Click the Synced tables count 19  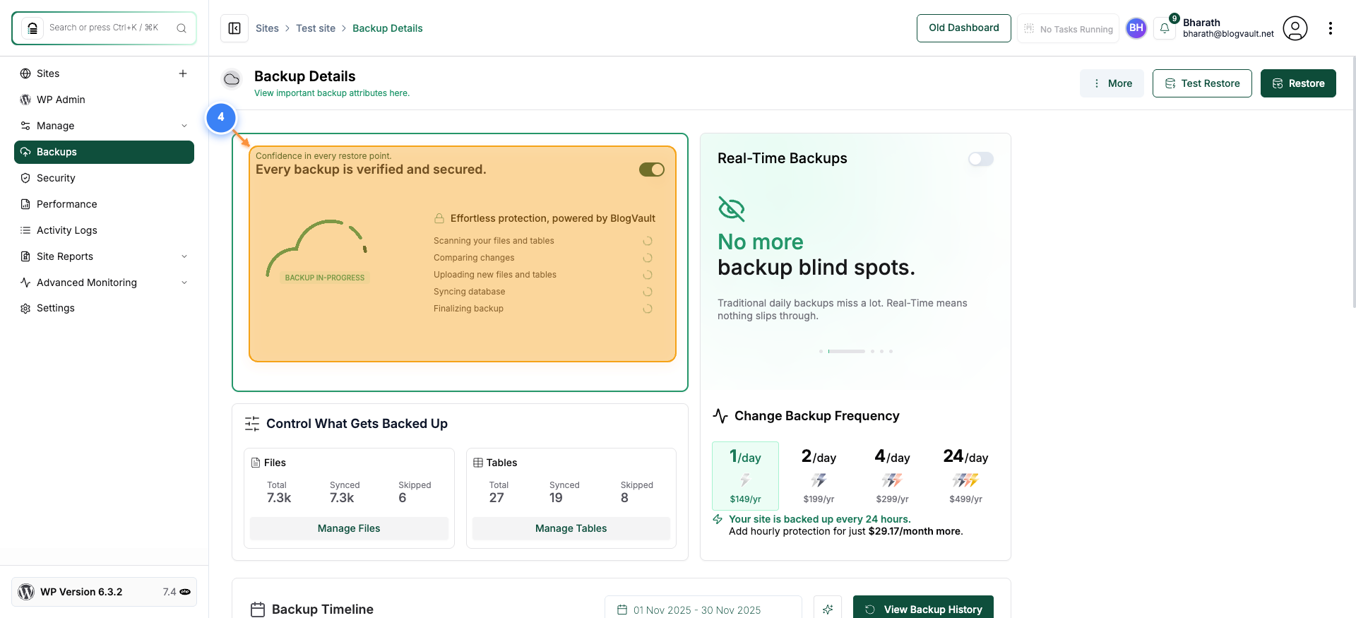(556, 498)
